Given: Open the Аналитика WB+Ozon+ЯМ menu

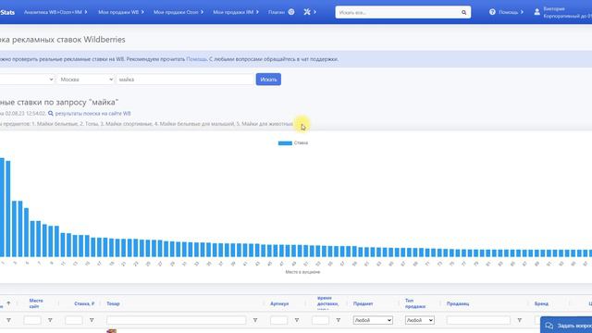Looking at the screenshot, I should pyautogui.click(x=55, y=12).
